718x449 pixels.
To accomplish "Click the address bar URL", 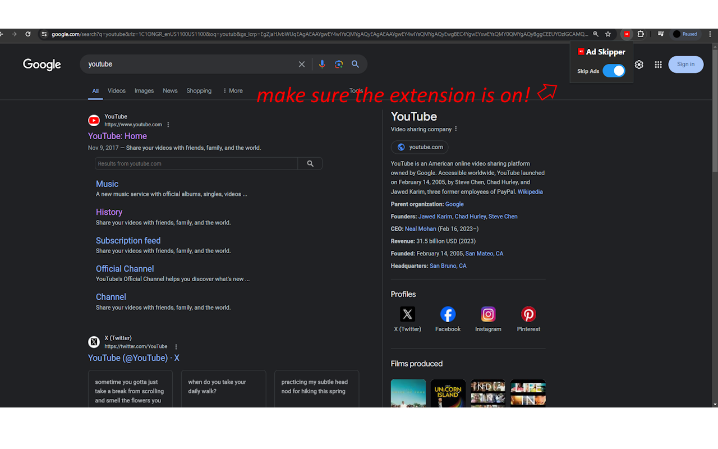I will point(320,34).
